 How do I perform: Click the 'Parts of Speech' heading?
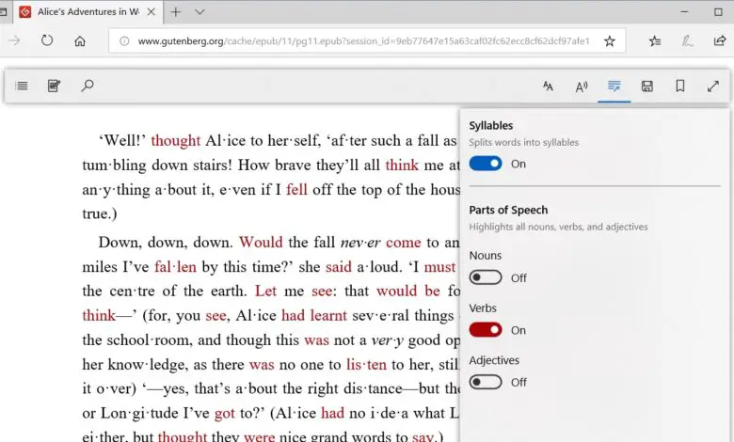pos(508,210)
